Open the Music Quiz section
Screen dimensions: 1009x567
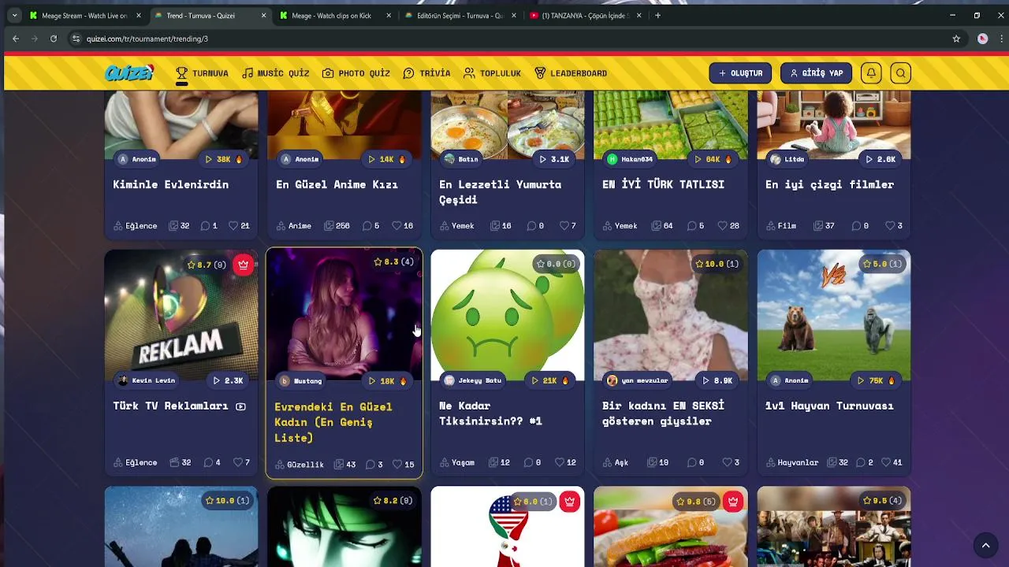(x=275, y=73)
